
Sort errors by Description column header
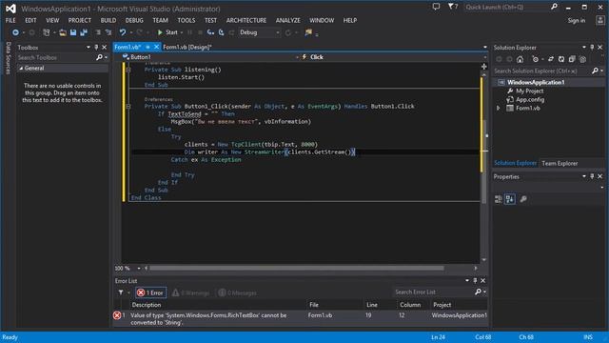[x=146, y=305]
